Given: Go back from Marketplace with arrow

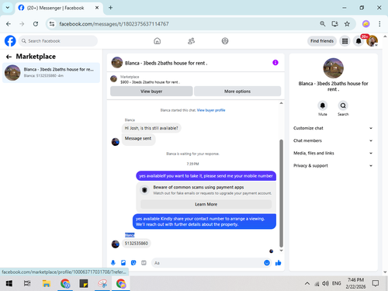Looking at the screenshot, I should [x=9, y=57].
